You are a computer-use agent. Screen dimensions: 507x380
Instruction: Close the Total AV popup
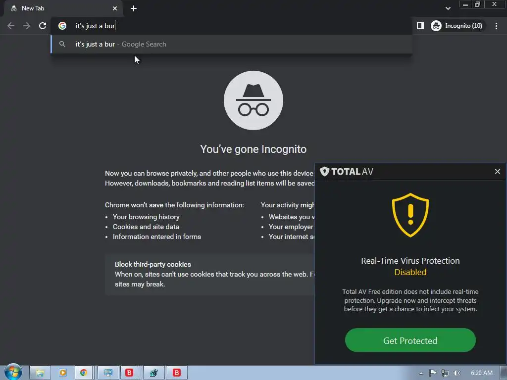[498, 172]
